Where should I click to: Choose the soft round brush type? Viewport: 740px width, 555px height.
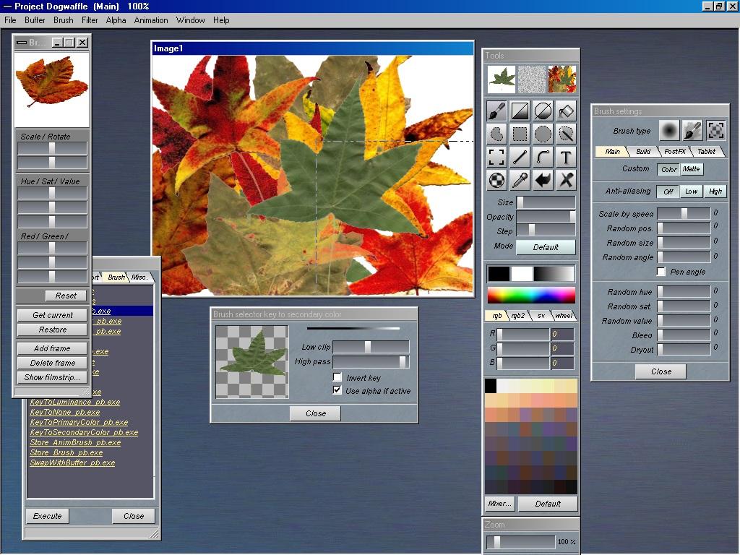(669, 130)
